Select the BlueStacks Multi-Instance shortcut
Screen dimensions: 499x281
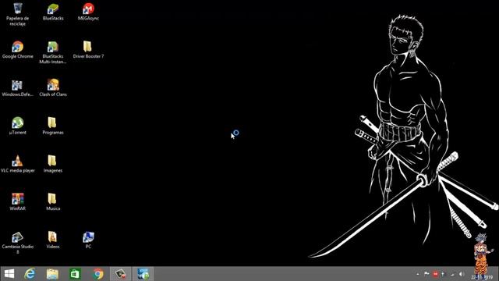point(53,52)
